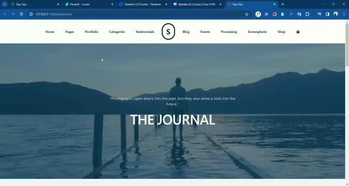Switch to Tailwind CSS Footer - Flowbite tab

(143, 4)
